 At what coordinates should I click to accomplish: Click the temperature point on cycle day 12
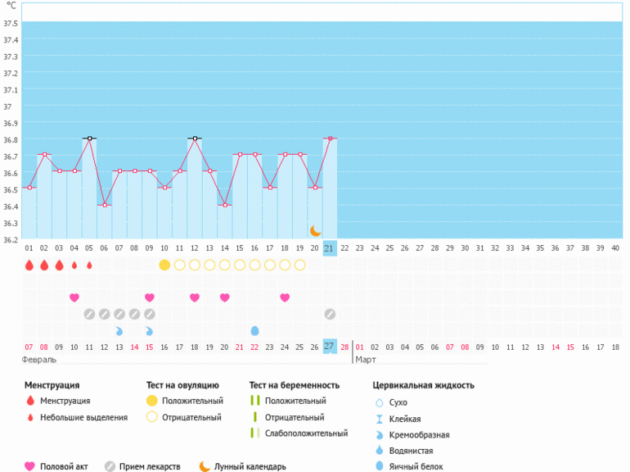[194, 138]
